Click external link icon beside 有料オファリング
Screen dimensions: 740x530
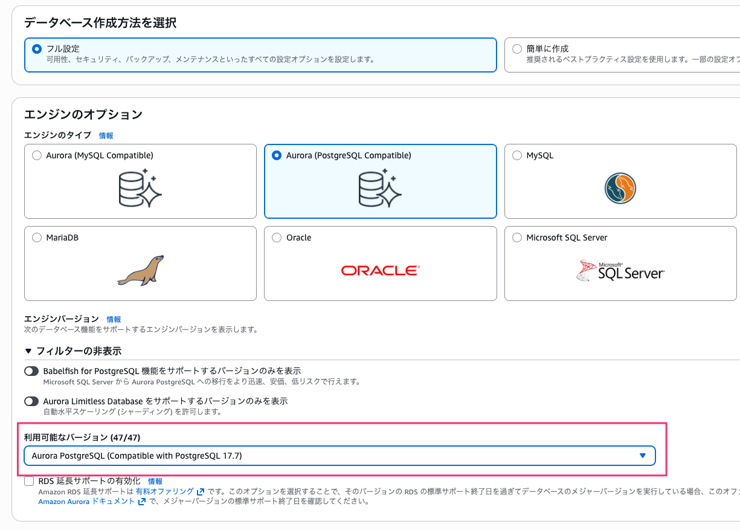point(201,492)
